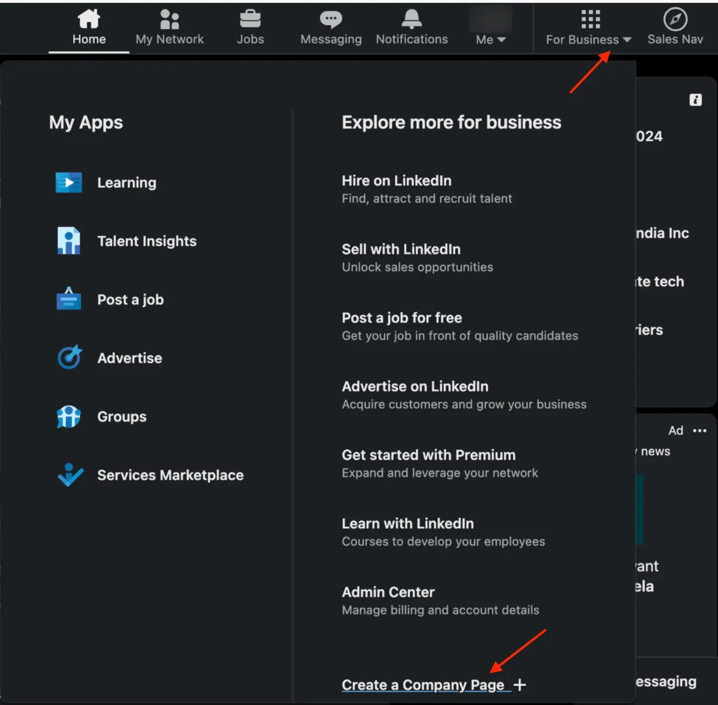
Task: Click the Advertise target icon
Action: pyautogui.click(x=70, y=357)
